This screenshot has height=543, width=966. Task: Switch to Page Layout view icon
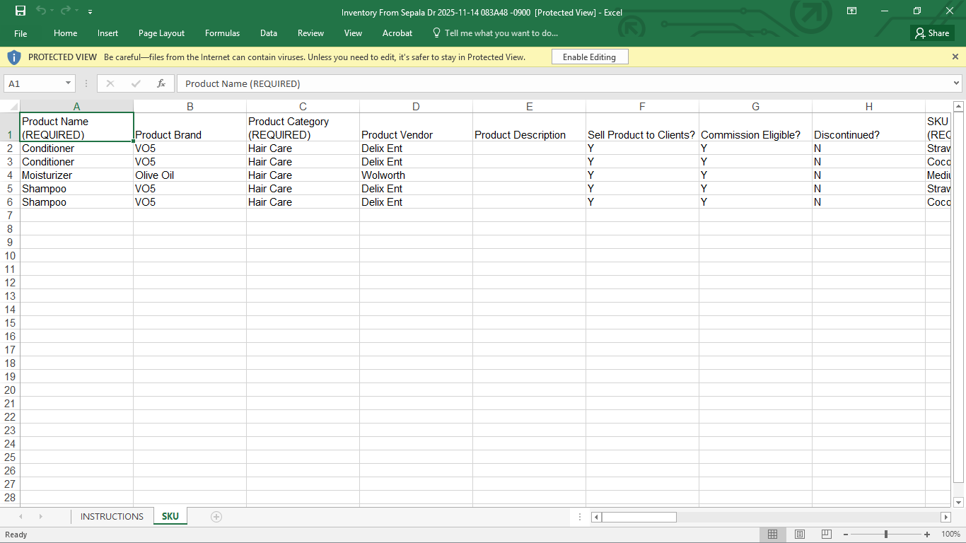pos(800,535)
